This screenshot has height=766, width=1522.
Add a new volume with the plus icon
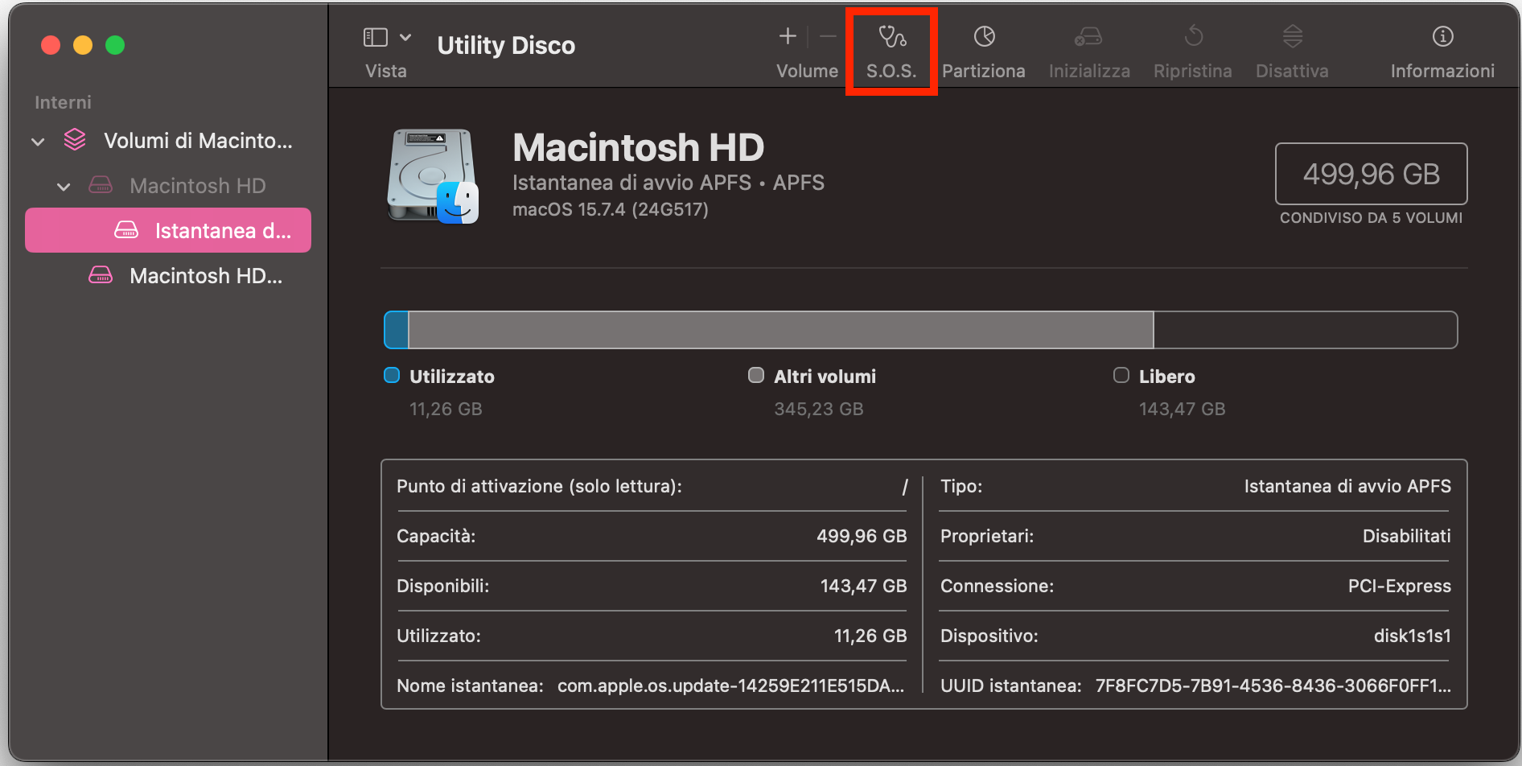tap(787, 35)
